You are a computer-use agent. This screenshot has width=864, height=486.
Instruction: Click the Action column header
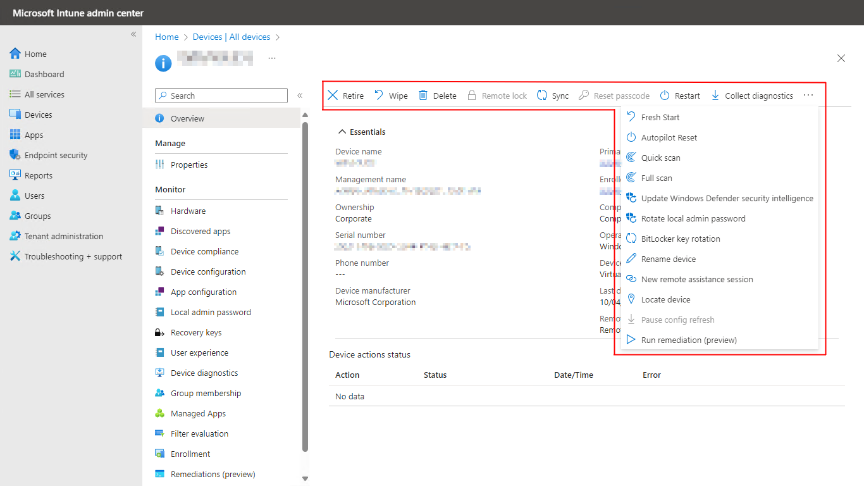coord(347,375)
